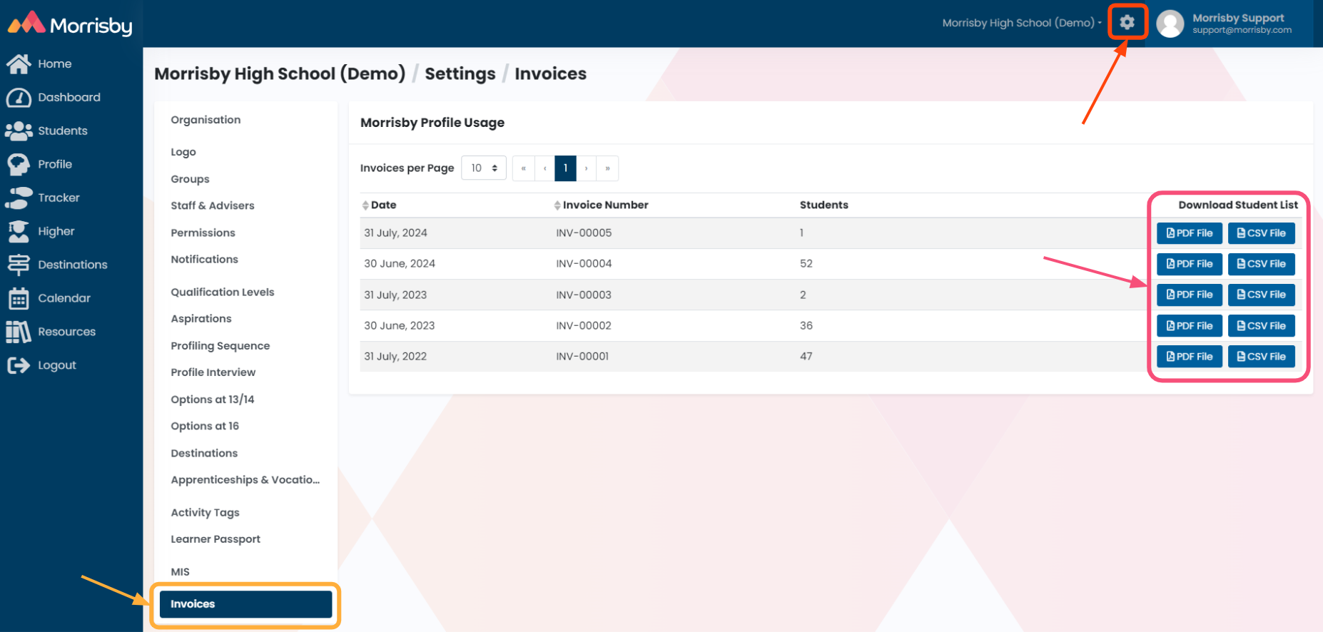1323x632 pixels.
Task: Open the Aspirations settings section
Action: click(201, 319)
